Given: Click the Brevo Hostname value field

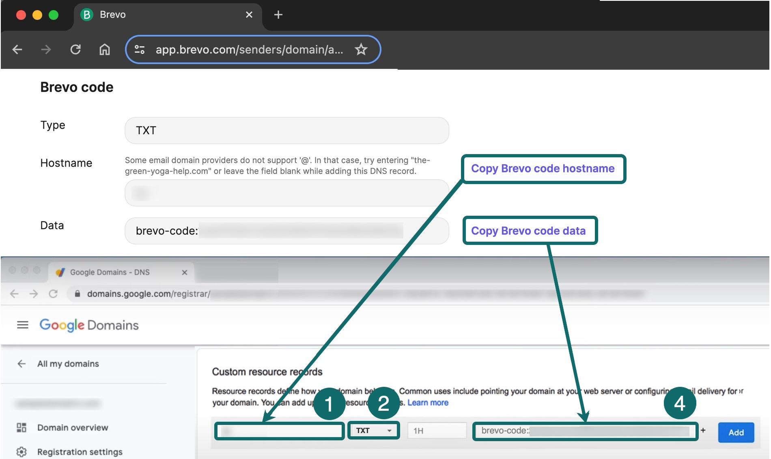Looking at the screenshot, I should point(287,193).
